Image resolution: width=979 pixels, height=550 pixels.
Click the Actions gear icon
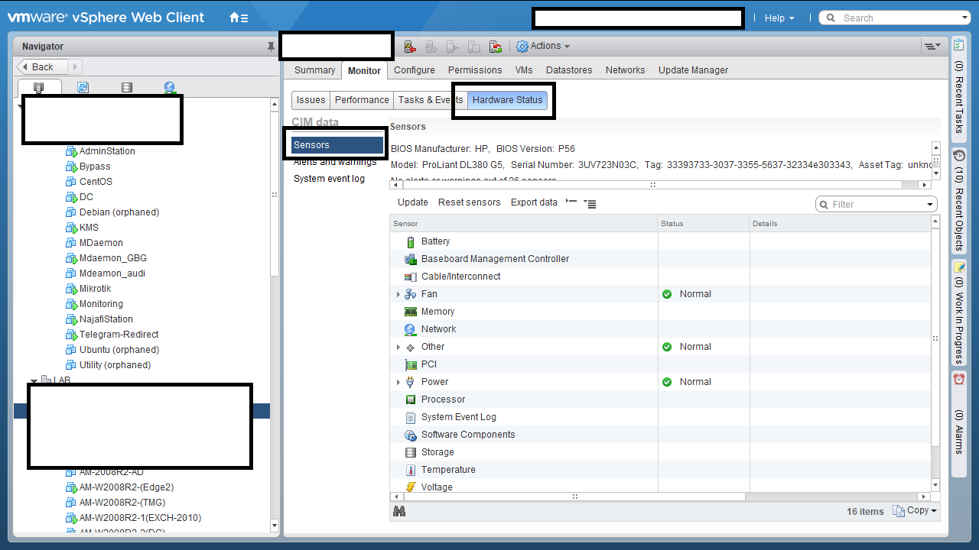coord(522,47)
